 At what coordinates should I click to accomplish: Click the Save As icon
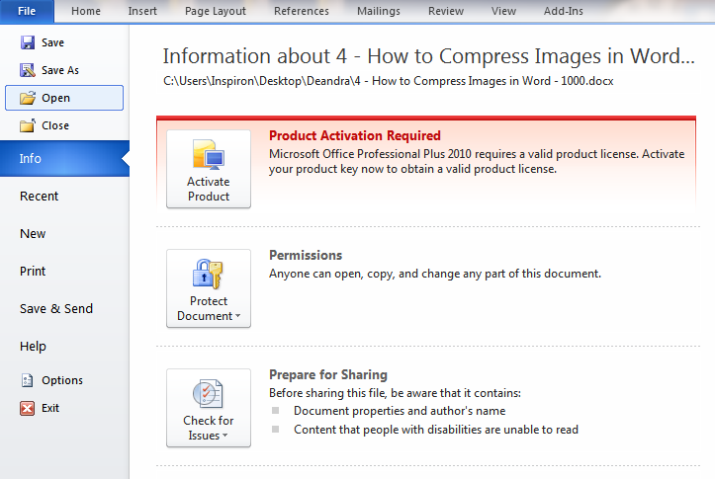click(28, 70)
